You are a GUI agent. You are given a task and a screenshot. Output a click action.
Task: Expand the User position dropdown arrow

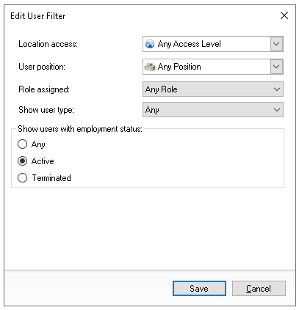tap(276, 67)
